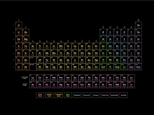Click the Xenon (Xe) cell
The height and width of the screenshot is (115, 154).
(x=138, y=53)
